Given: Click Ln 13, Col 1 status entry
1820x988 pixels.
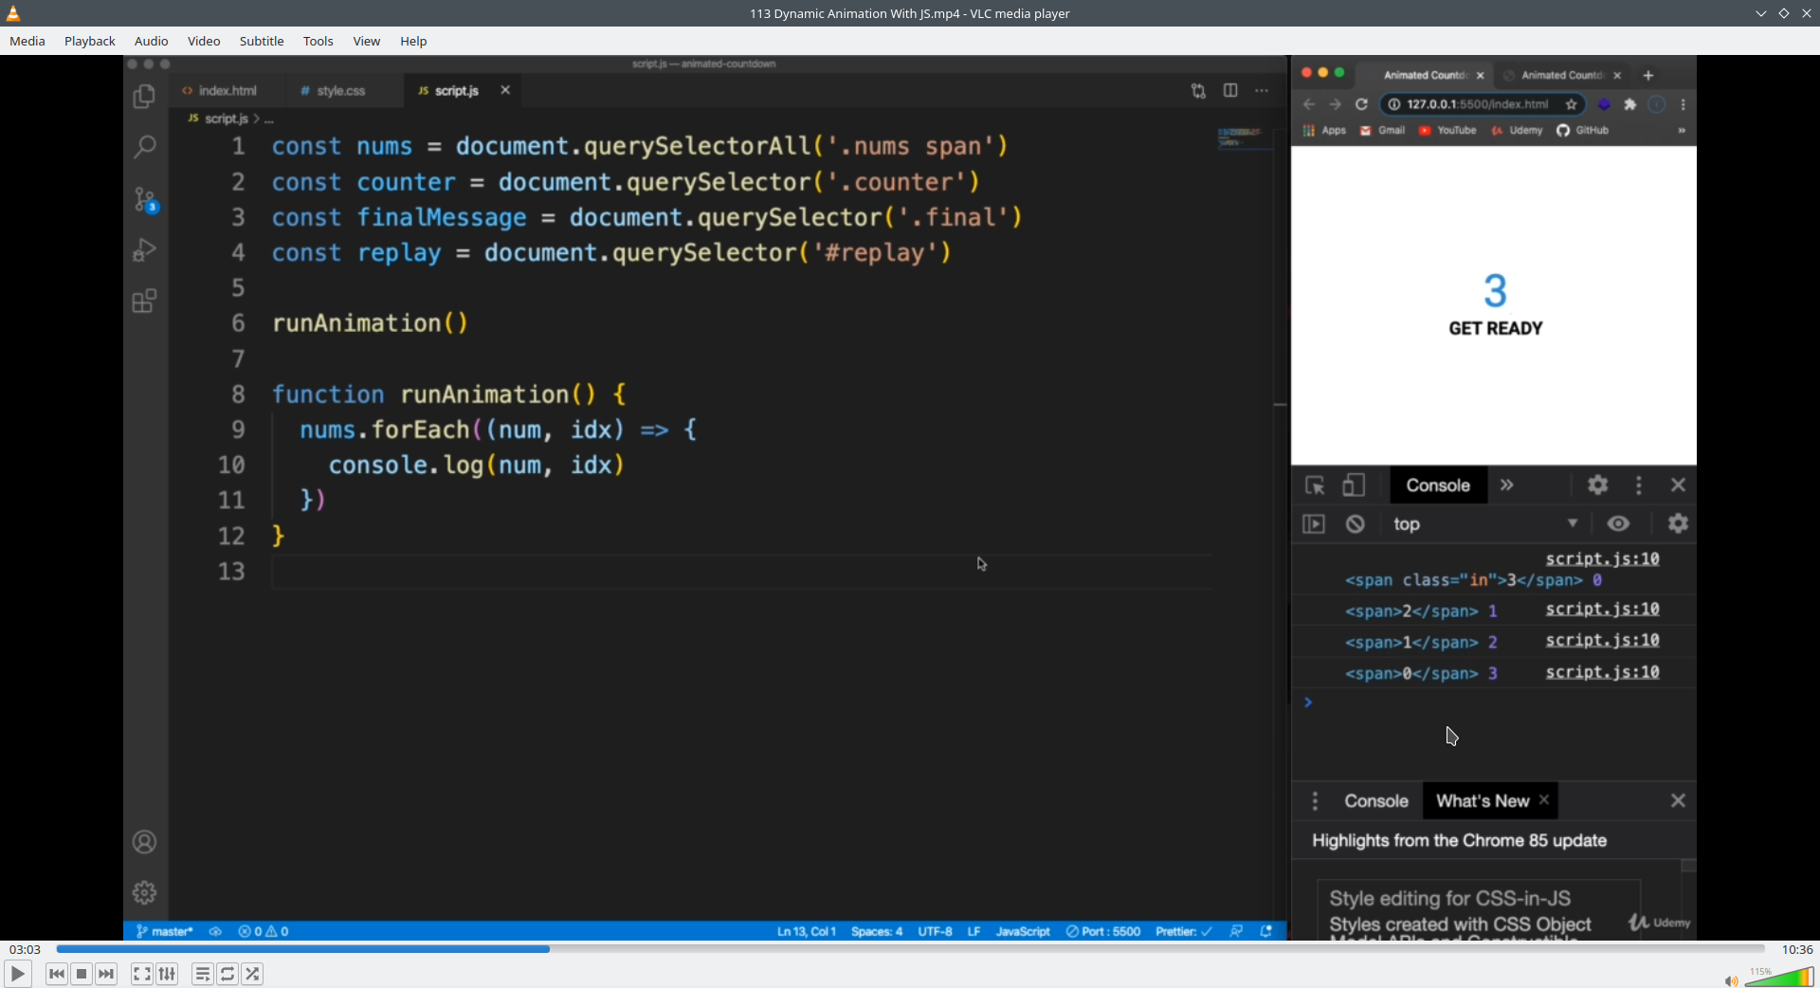Looking at the screenshot, I should [807, 931].
